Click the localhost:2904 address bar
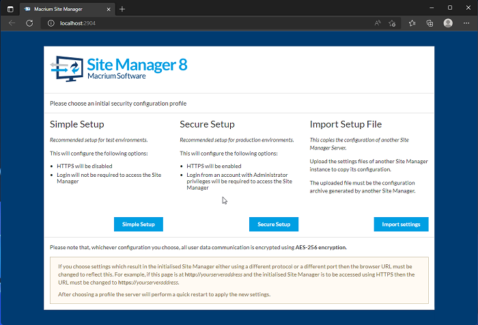This screenshot has width=478, height=325. [205, 23]
